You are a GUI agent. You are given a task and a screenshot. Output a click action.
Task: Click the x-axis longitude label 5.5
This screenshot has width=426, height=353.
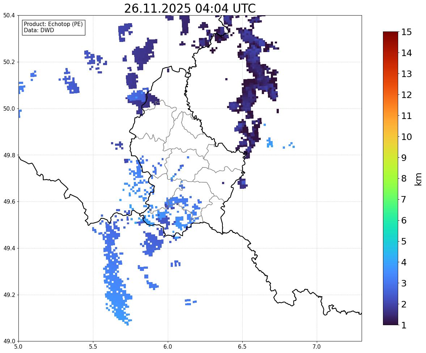point(93,347)
